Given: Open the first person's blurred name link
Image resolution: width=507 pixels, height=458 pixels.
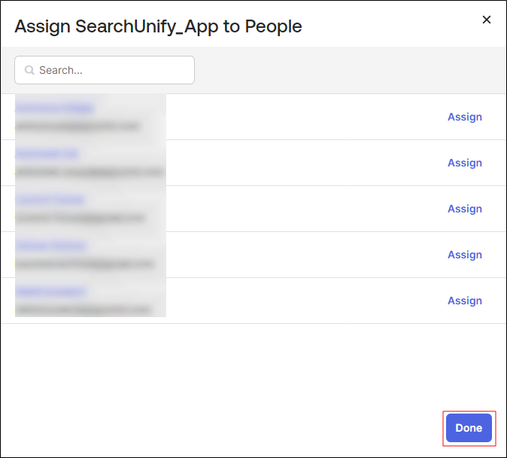Looking at the screenshot, I should click(54, 108).
